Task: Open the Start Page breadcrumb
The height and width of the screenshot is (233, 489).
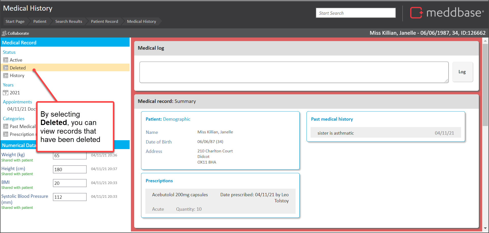Action: pyautogui.click(x=15, y=22)
